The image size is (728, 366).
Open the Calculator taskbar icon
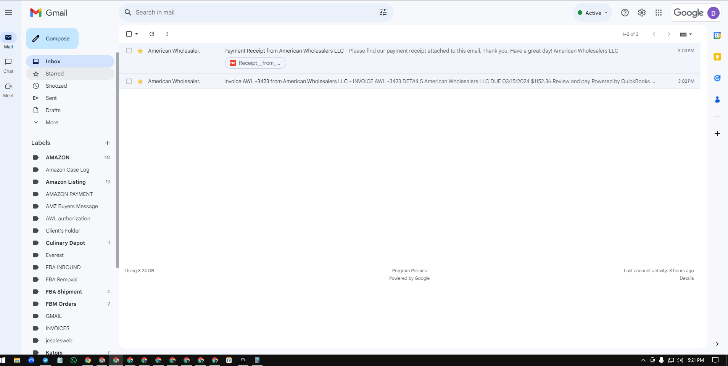(x=257, y=360)
